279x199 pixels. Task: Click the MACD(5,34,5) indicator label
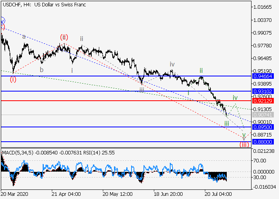click(x=16, y=152)
